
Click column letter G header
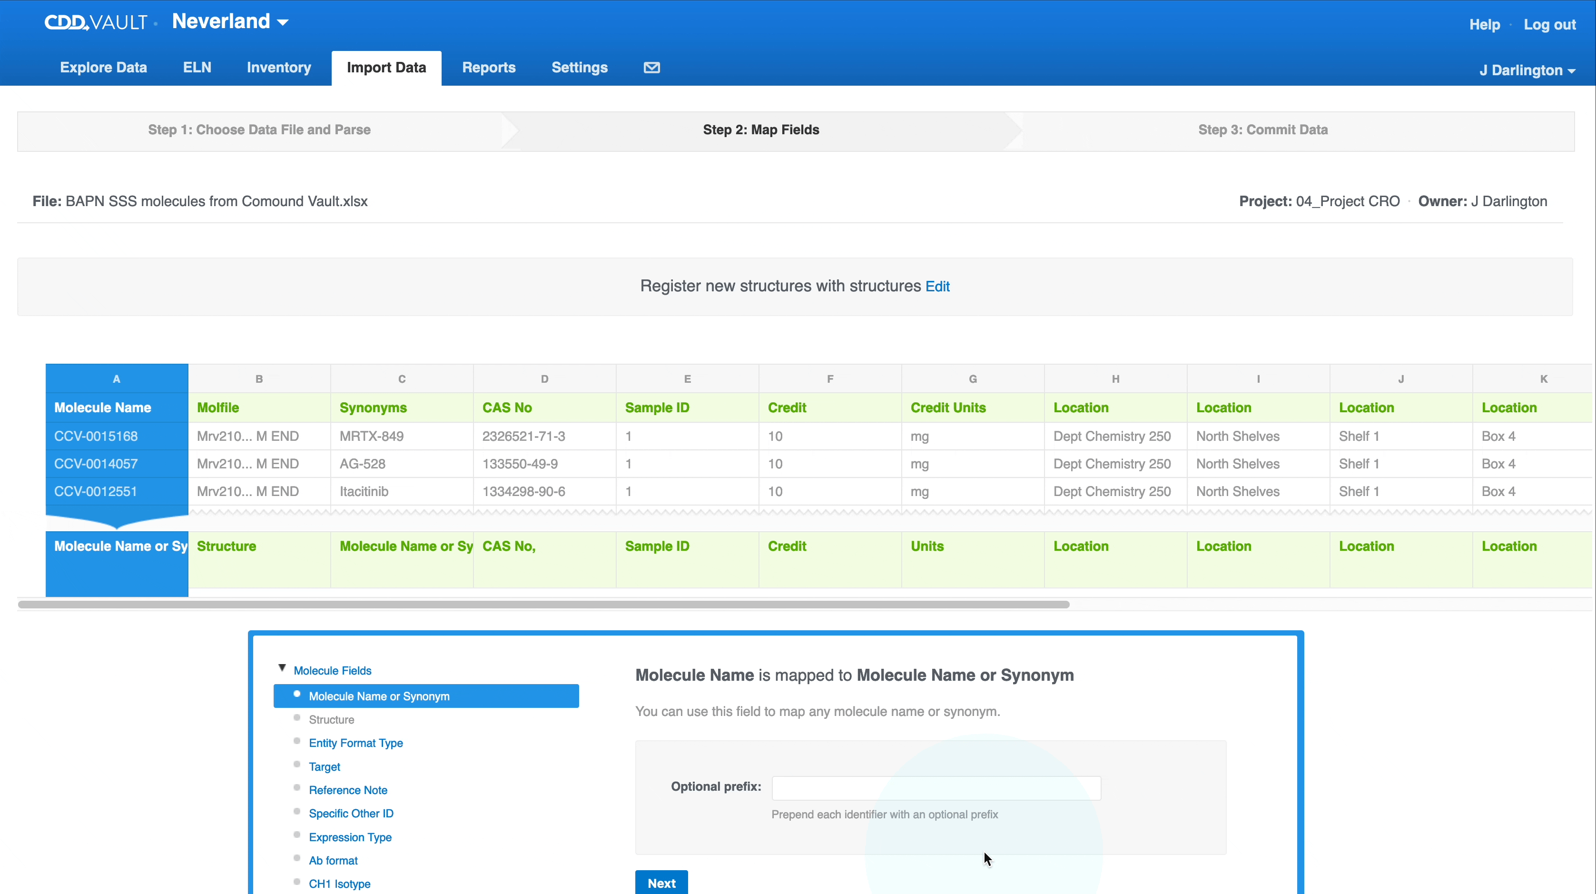[x=973, y=379]
